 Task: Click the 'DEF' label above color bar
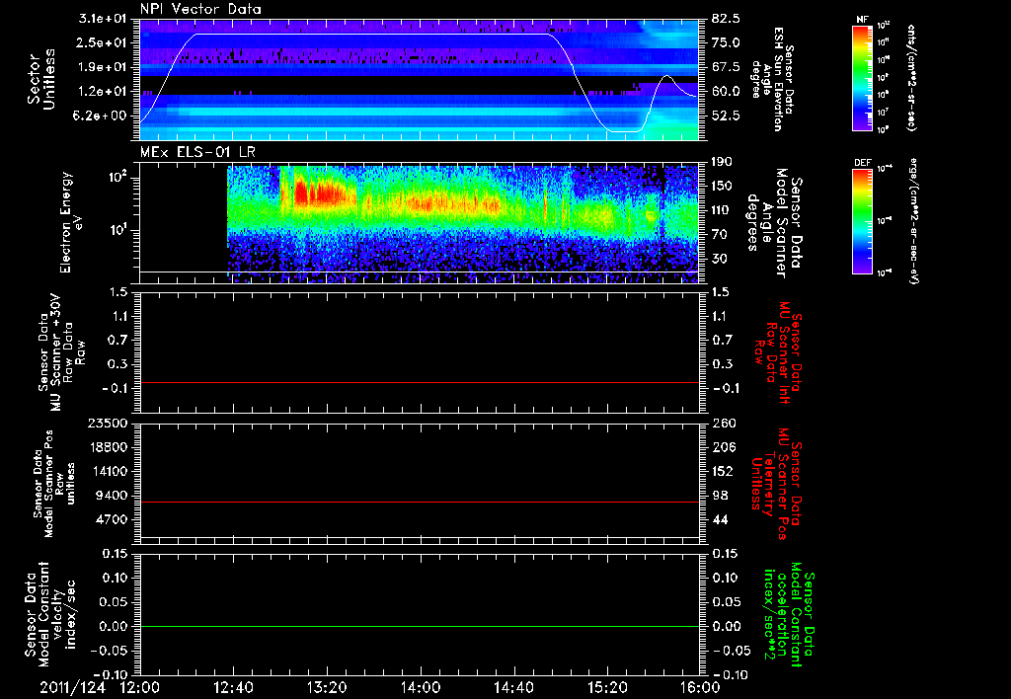pos(863,163)
